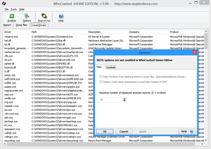This screenshot has height=149, width=211.
Task: Sort by the Path column header
Action: tap(59, 32)
